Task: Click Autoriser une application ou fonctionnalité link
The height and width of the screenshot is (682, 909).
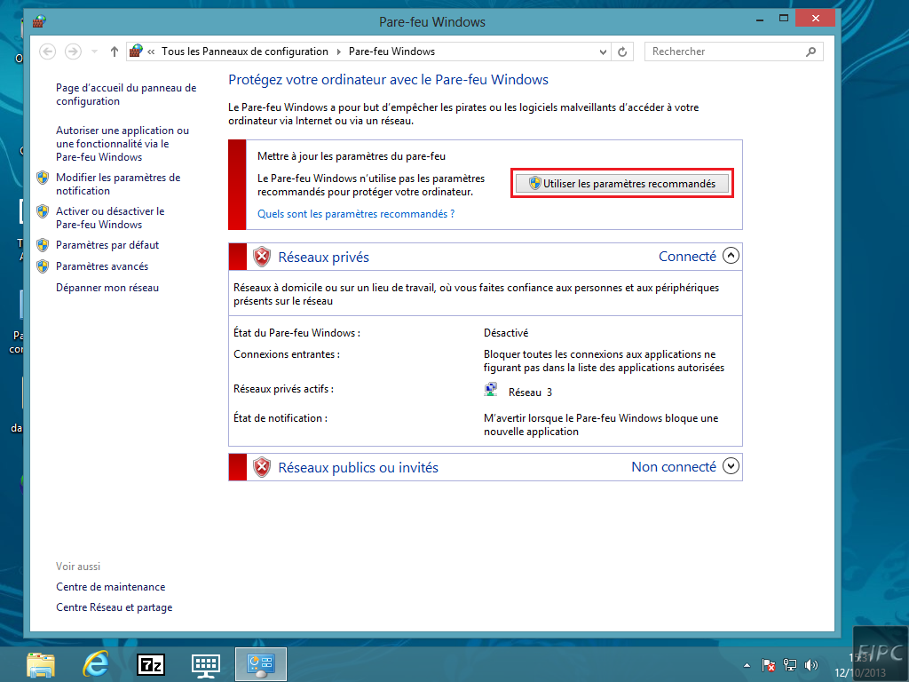Action: click(122, 143)
